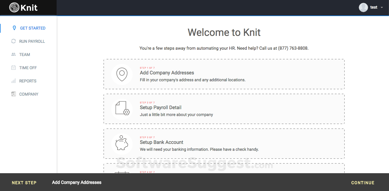Navigate to the TEAM section
This screenshot has width=389, height=191.
coord(25,54)
